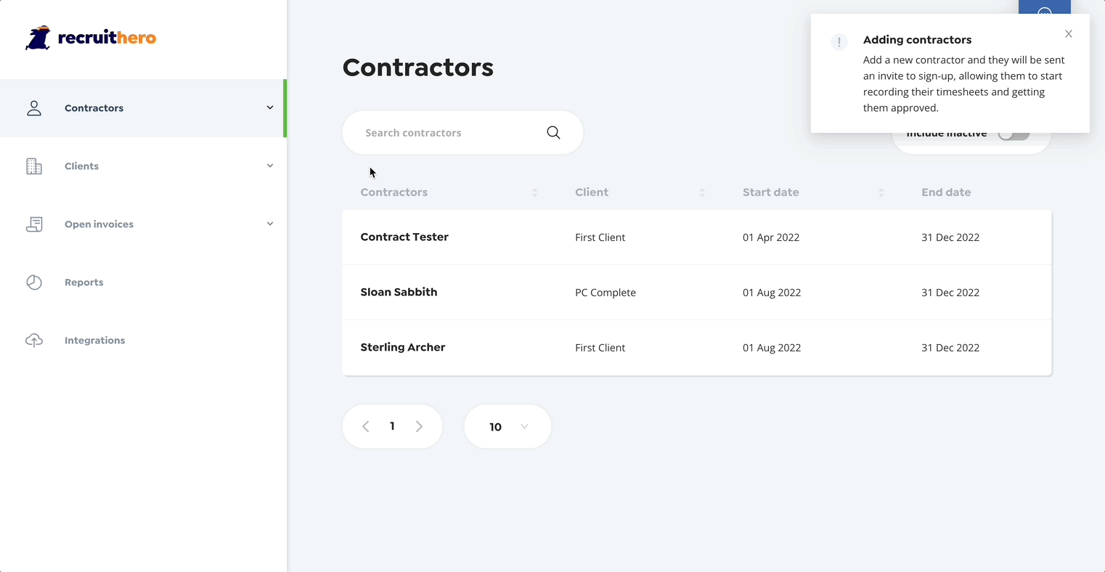The height and width of the screenshot is (572, 1105).
Task: Expand the Open invoices chevron
Action: click(x=270, y=224)
